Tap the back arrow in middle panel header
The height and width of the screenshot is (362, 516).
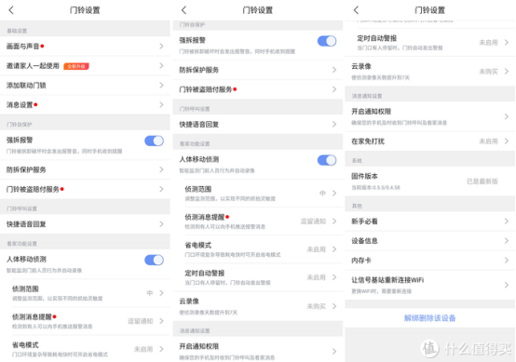184,10
